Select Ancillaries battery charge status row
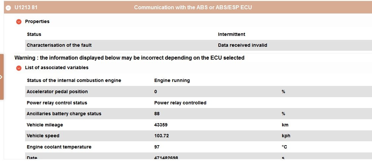Image resolution: width=372 pixels, height=161 pixels. coord(199,114)
